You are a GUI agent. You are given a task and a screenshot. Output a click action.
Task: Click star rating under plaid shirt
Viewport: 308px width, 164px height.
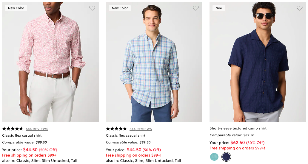tap(116, 129)
